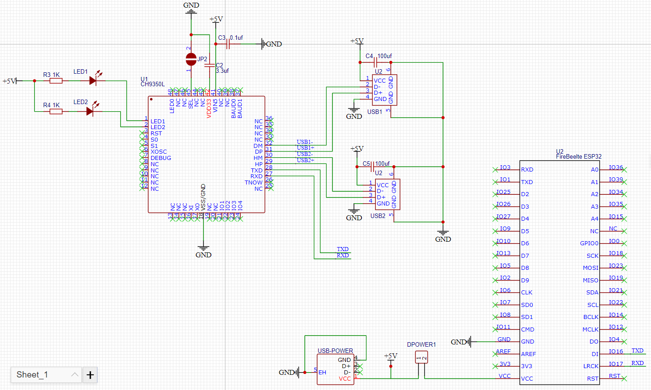Click the TXD net label near the CH9350L wires
The height and width of the screenshot is (390, 651).
pyautogui.click(x=343, y=249)
